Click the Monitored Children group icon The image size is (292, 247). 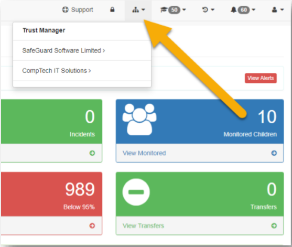(139, 120)
